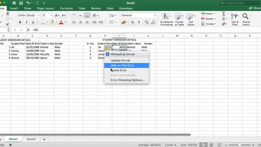Switch to Sheet2 tab

(31, 139)
